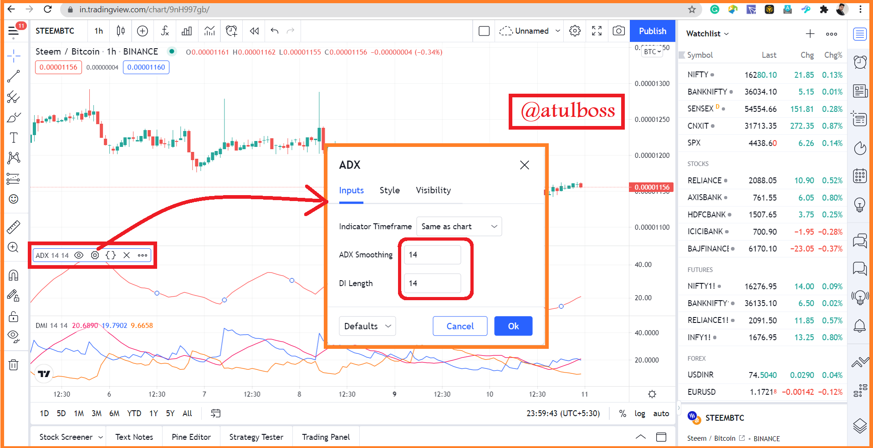Open ADX indicator more options
873x448 pixels.
(x=143, y=255)
